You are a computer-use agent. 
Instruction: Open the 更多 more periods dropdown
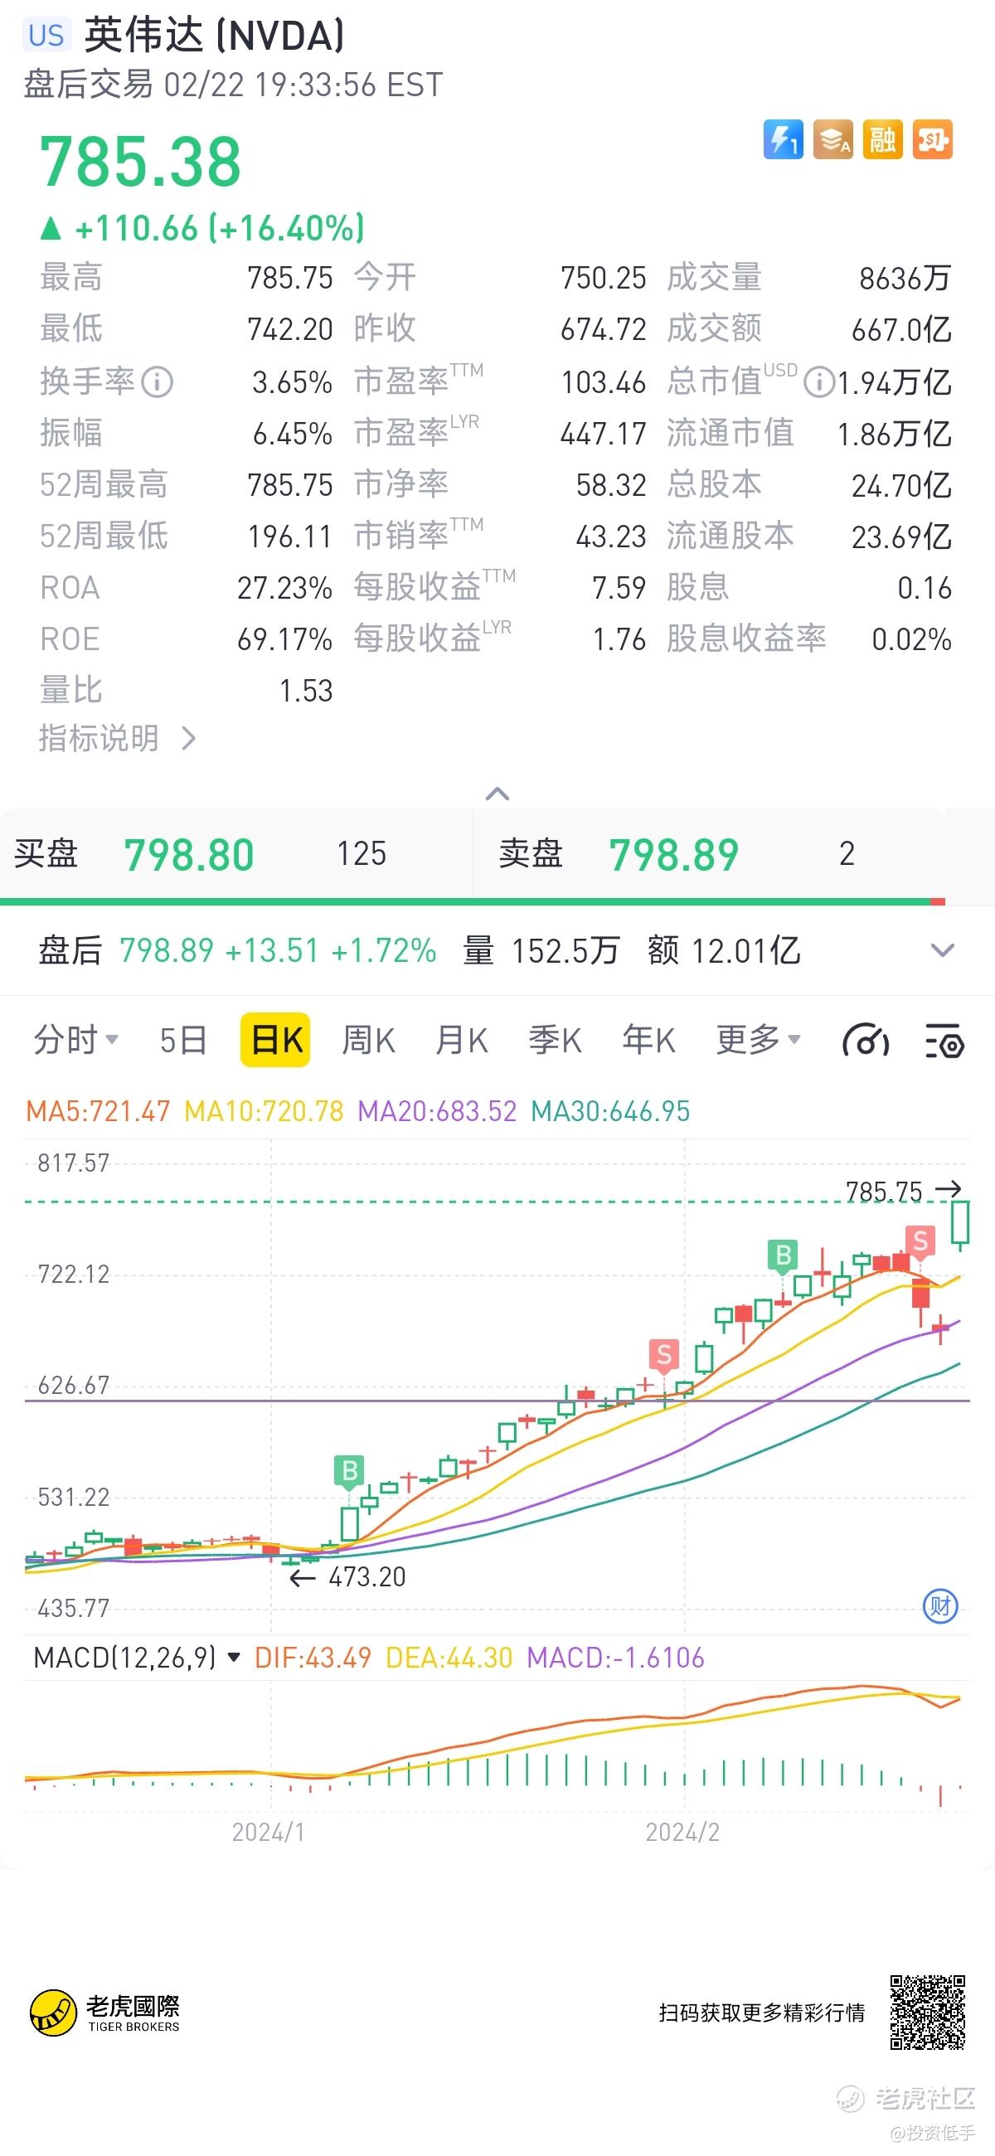(758, 1041)
